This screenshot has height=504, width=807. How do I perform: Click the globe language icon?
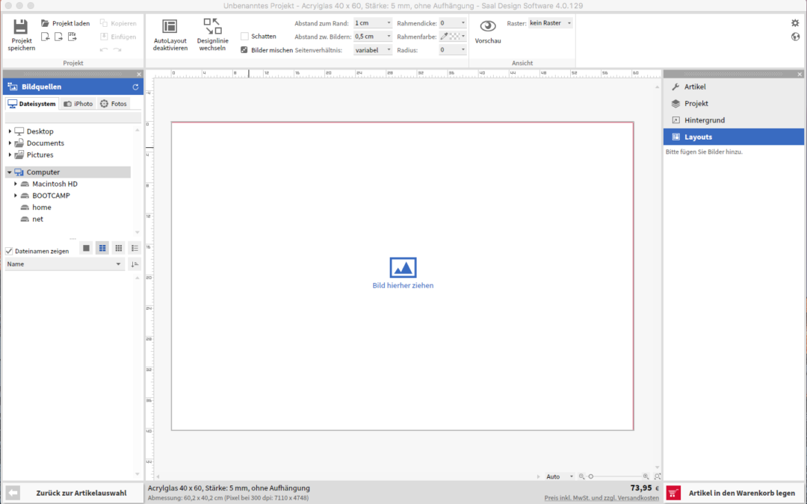795,37
